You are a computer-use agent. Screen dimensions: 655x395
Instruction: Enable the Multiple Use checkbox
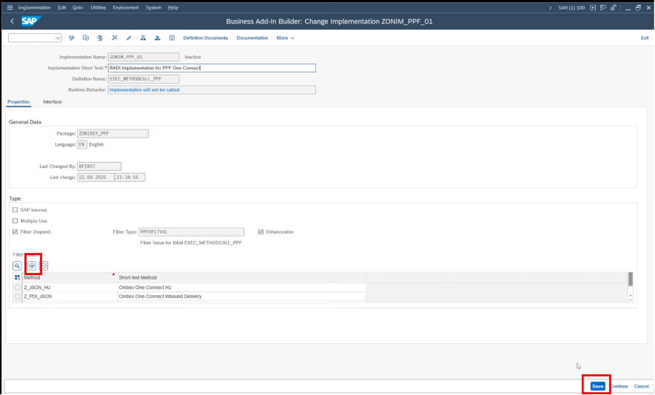(16, 220)
